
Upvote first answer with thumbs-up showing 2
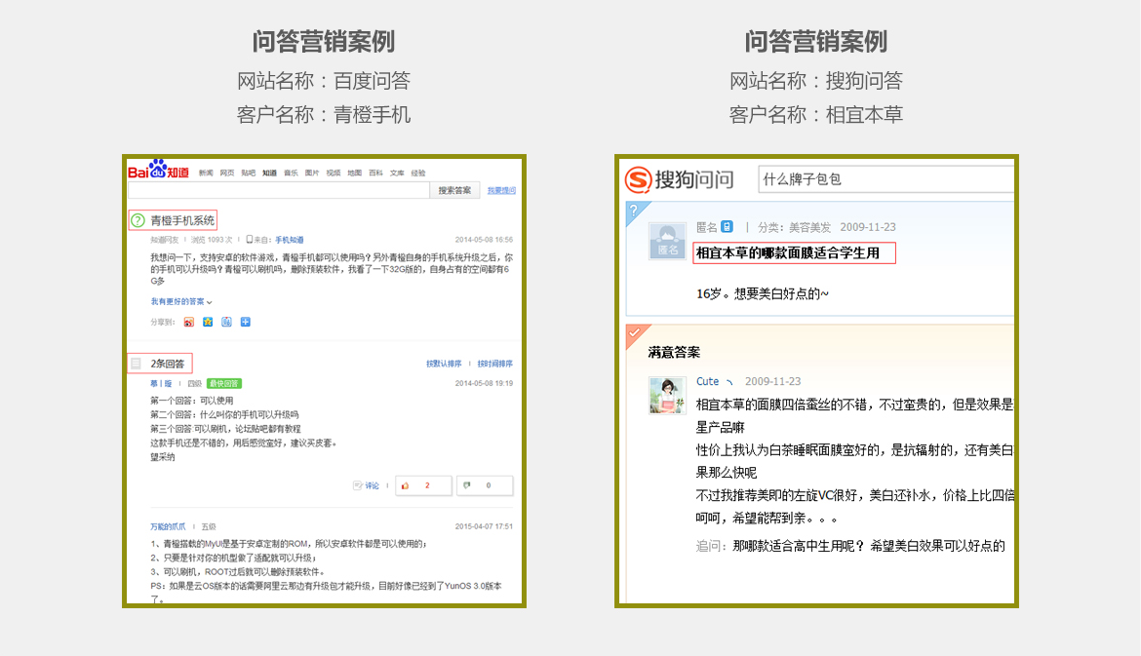[x=423, y=485]
